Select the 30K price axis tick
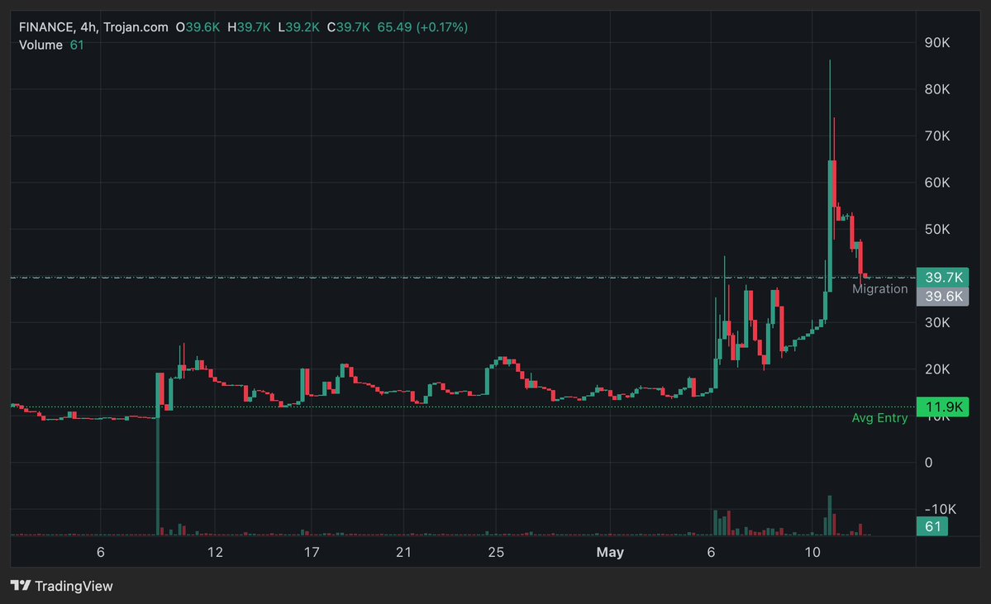 tap(937, 322)
